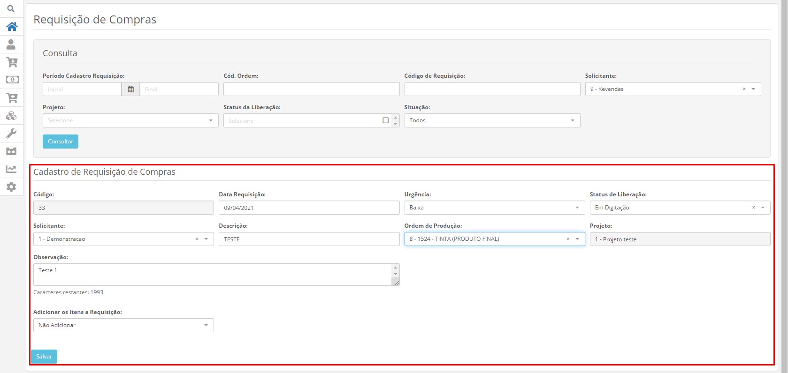Click the 'Requisição de Compras' page title

point(95,20)
